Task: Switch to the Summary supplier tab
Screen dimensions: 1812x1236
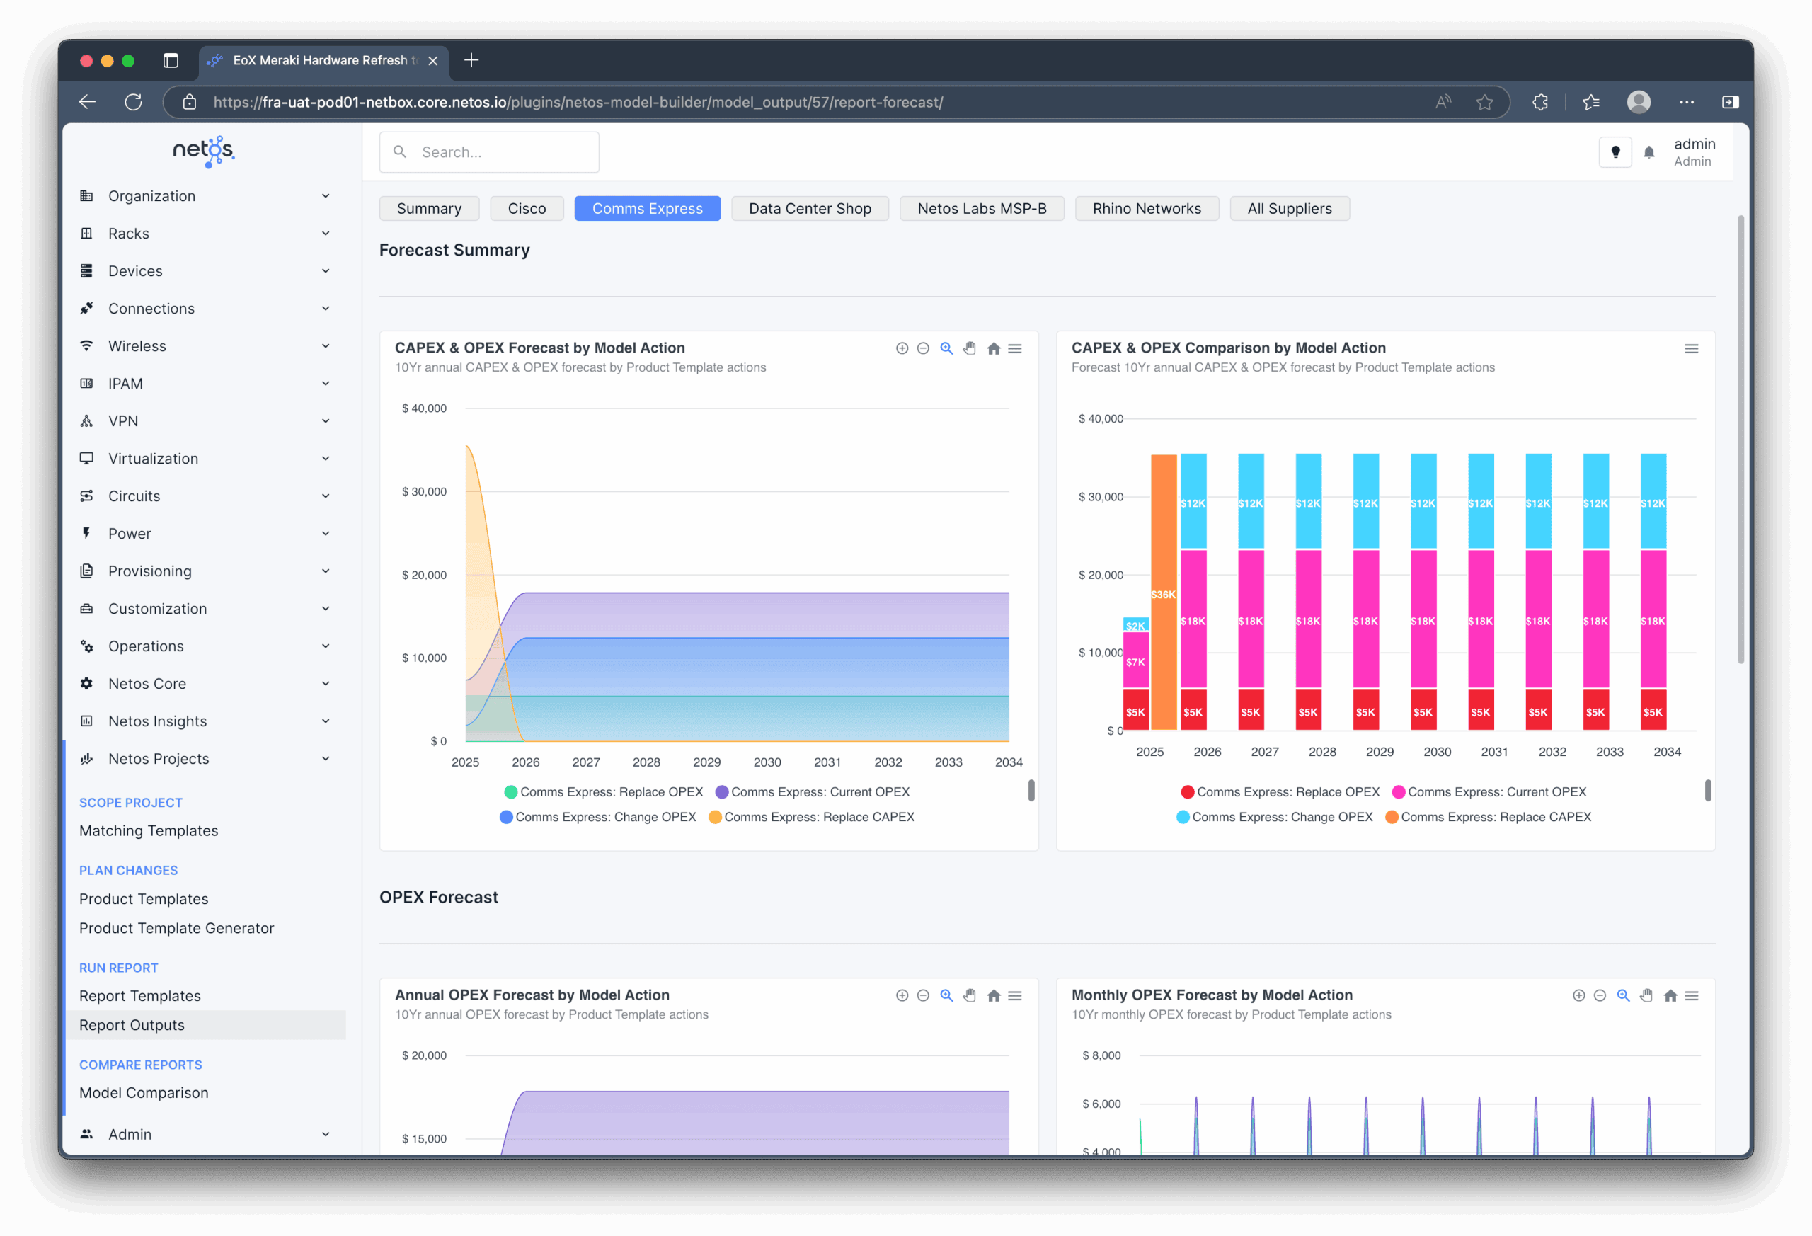Action: [429, 208]
